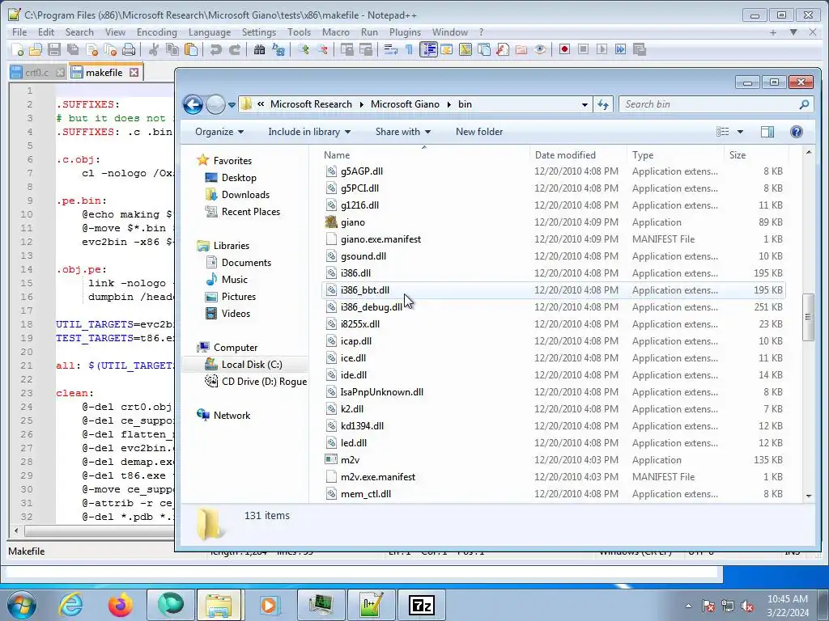Expand the address bar history dropdown
Viewport: 829px width, 621px height.
pos(585,104)
